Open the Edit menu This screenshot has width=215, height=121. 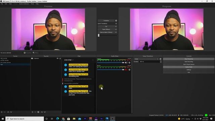click(x=6, y=4)
